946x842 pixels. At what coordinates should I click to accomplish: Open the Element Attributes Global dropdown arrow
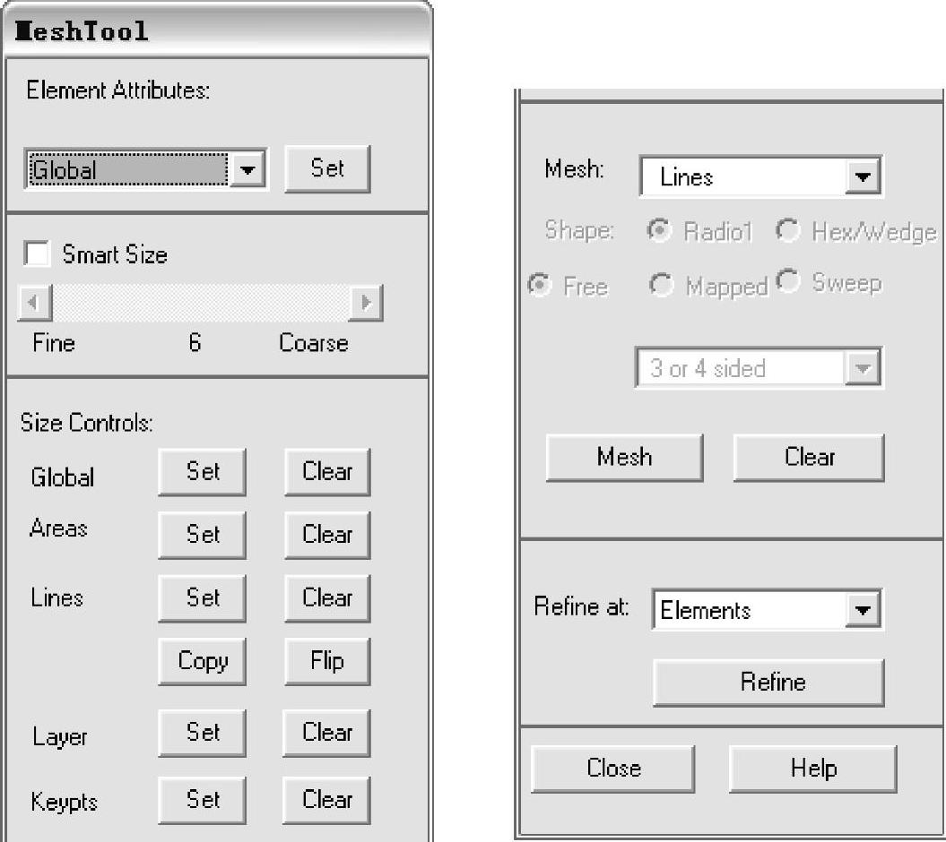coord(247,169)
